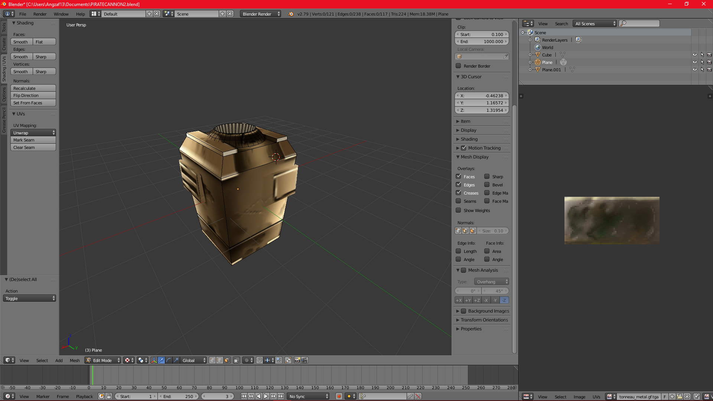Open the Unwrap UV mapping dropdown
The width and height of the screenshot is (713, 401).
[x=33, y=133]
